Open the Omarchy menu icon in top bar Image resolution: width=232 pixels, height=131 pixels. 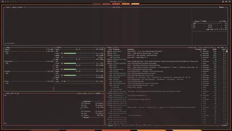(3, 1)
